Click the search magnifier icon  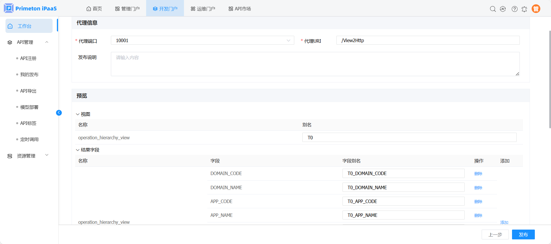point(493,9)
